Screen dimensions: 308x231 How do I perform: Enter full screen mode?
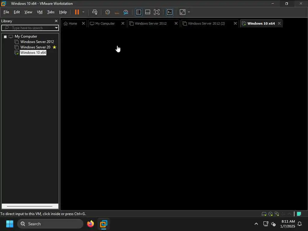[157, 12]
